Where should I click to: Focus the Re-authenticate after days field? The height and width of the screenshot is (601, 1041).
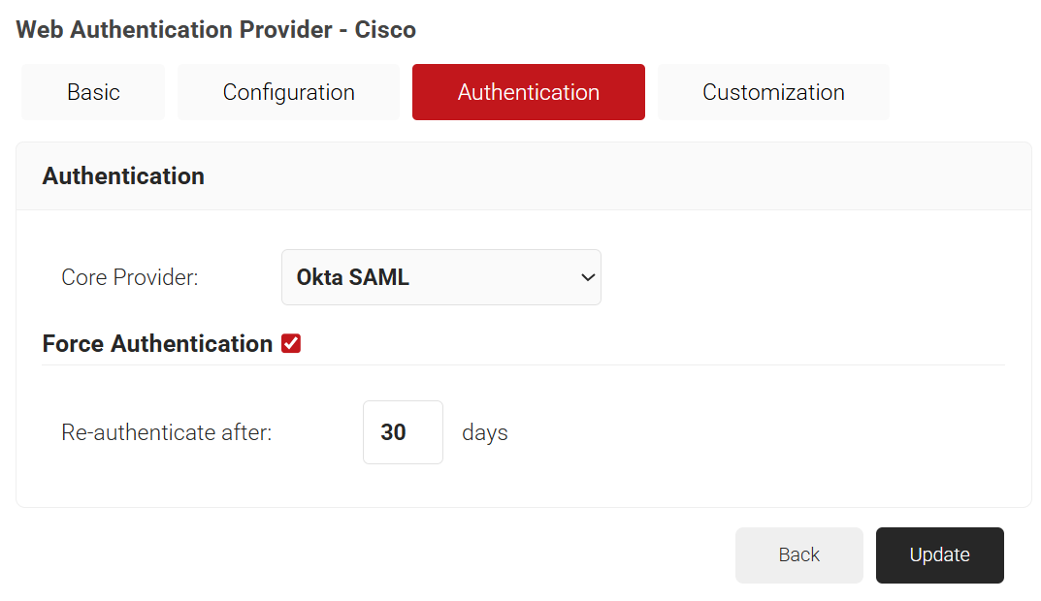[403, 432]
